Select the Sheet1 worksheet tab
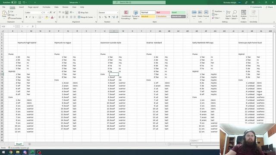Image resolution: width=276 pixels, height=155 pixels. (x=19, y=144)
